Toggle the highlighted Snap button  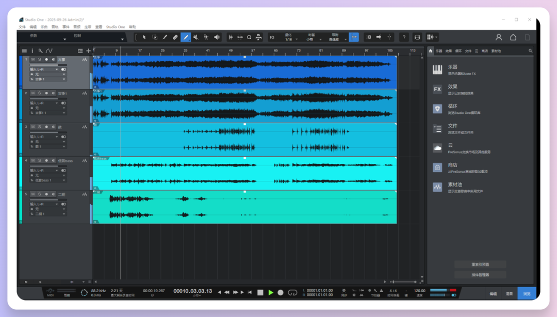tap(354, 37)
